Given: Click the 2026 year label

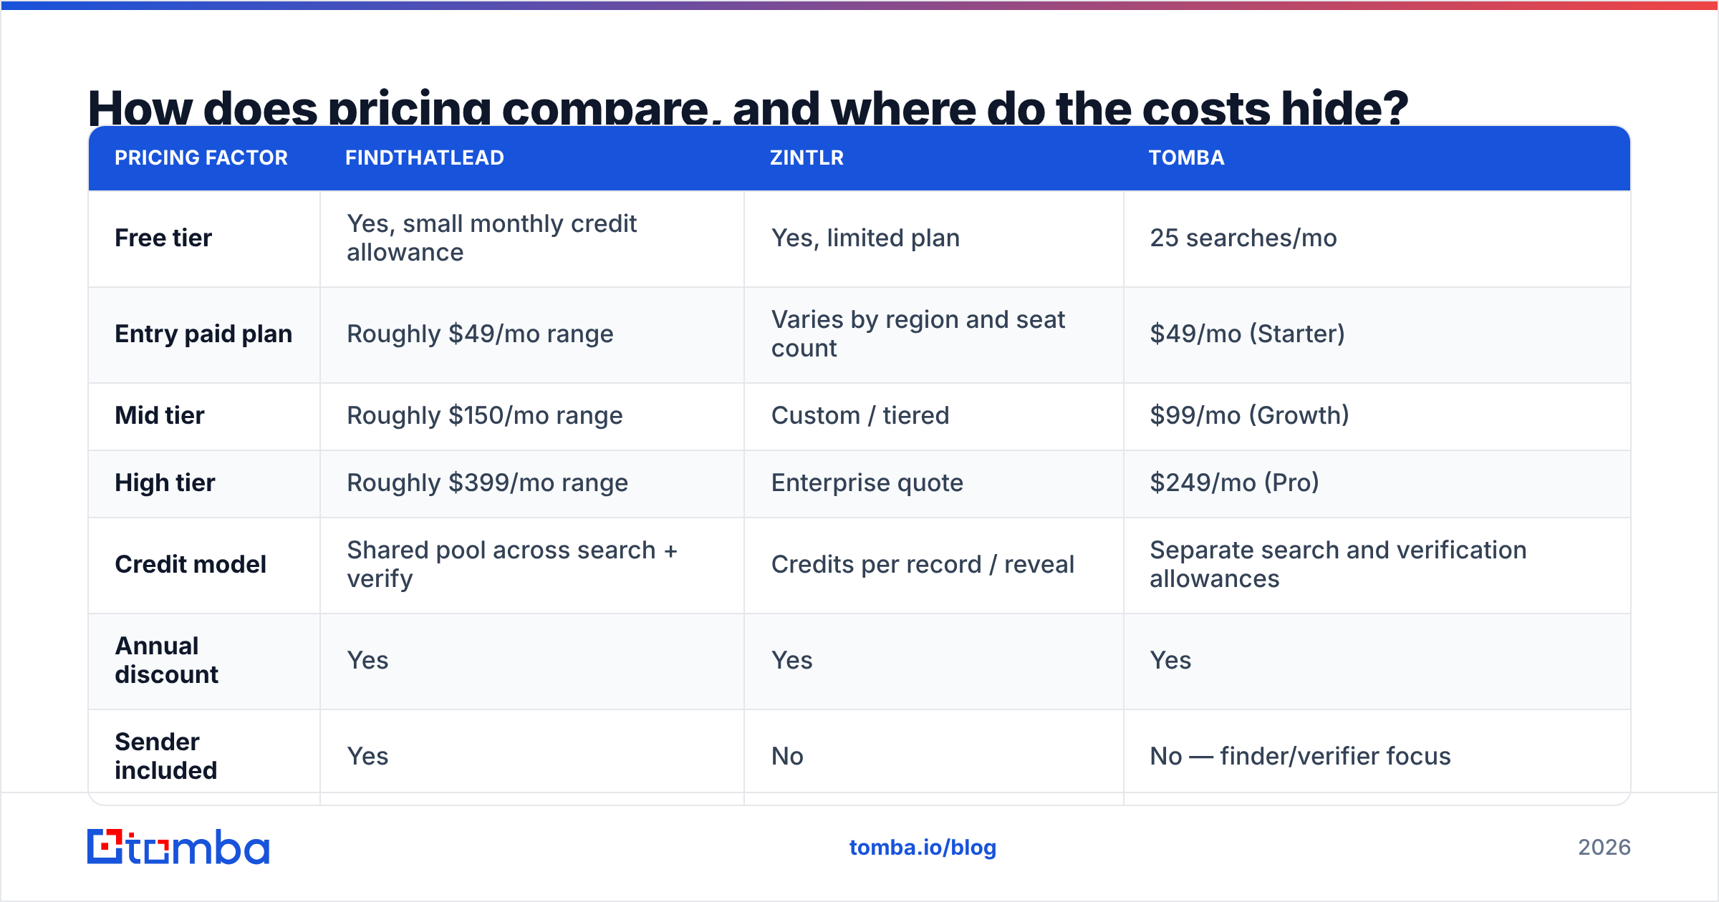Looking at the screenshot, I should click(x=1604, y=848).
